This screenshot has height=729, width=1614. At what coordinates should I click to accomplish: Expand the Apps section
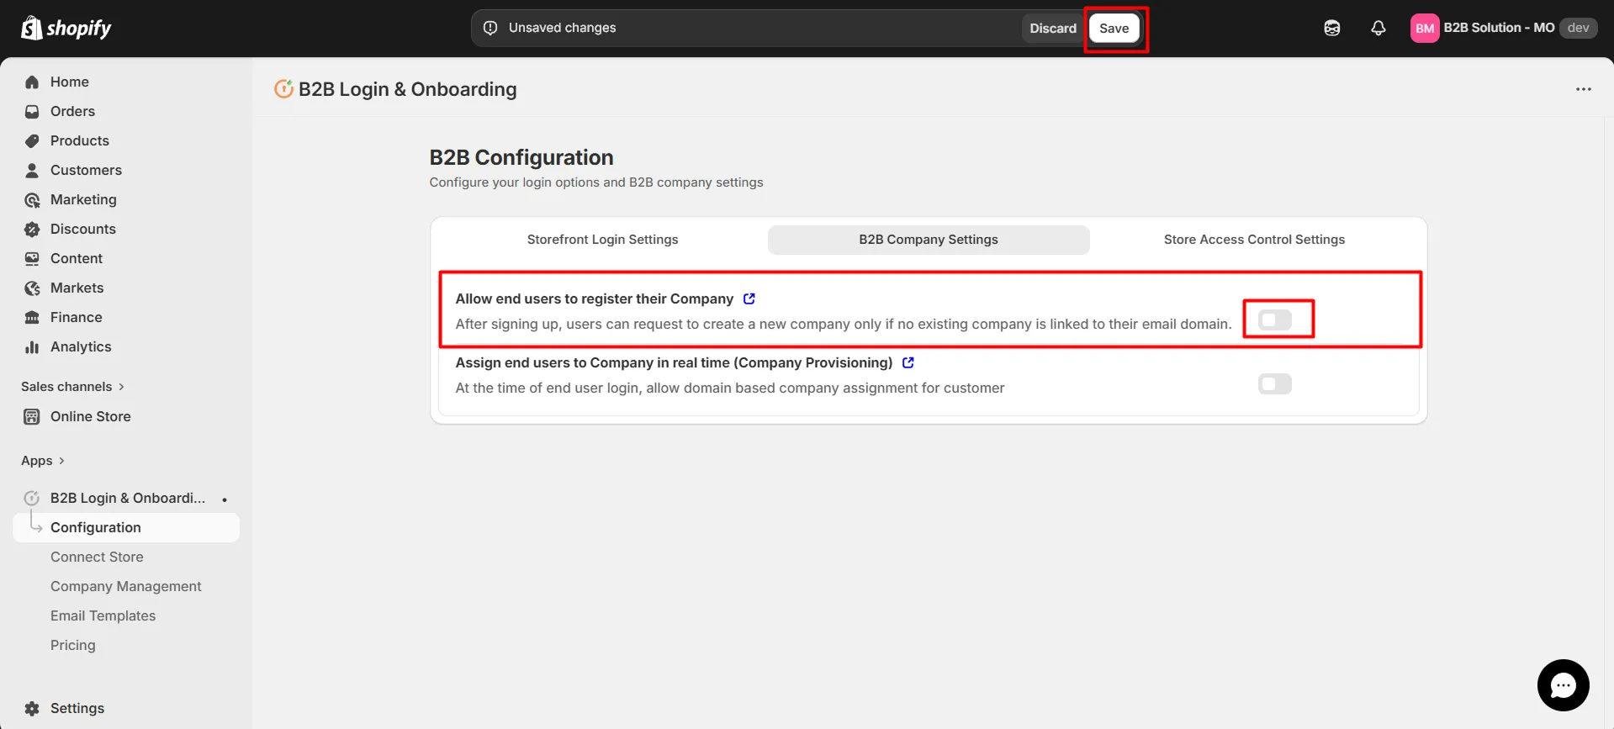point(43,461)
